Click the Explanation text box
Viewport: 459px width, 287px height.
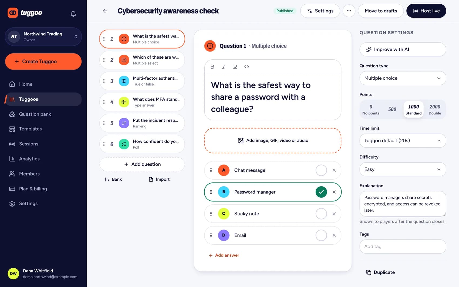click(x=403, y=204)
